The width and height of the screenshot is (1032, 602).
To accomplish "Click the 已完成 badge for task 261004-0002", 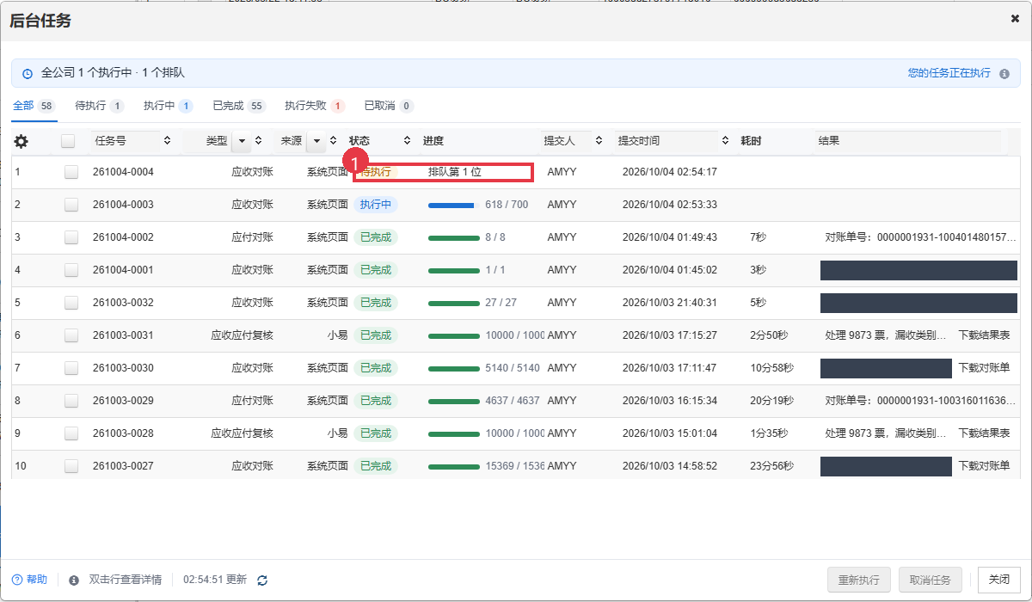I will (x=376, y=237).
